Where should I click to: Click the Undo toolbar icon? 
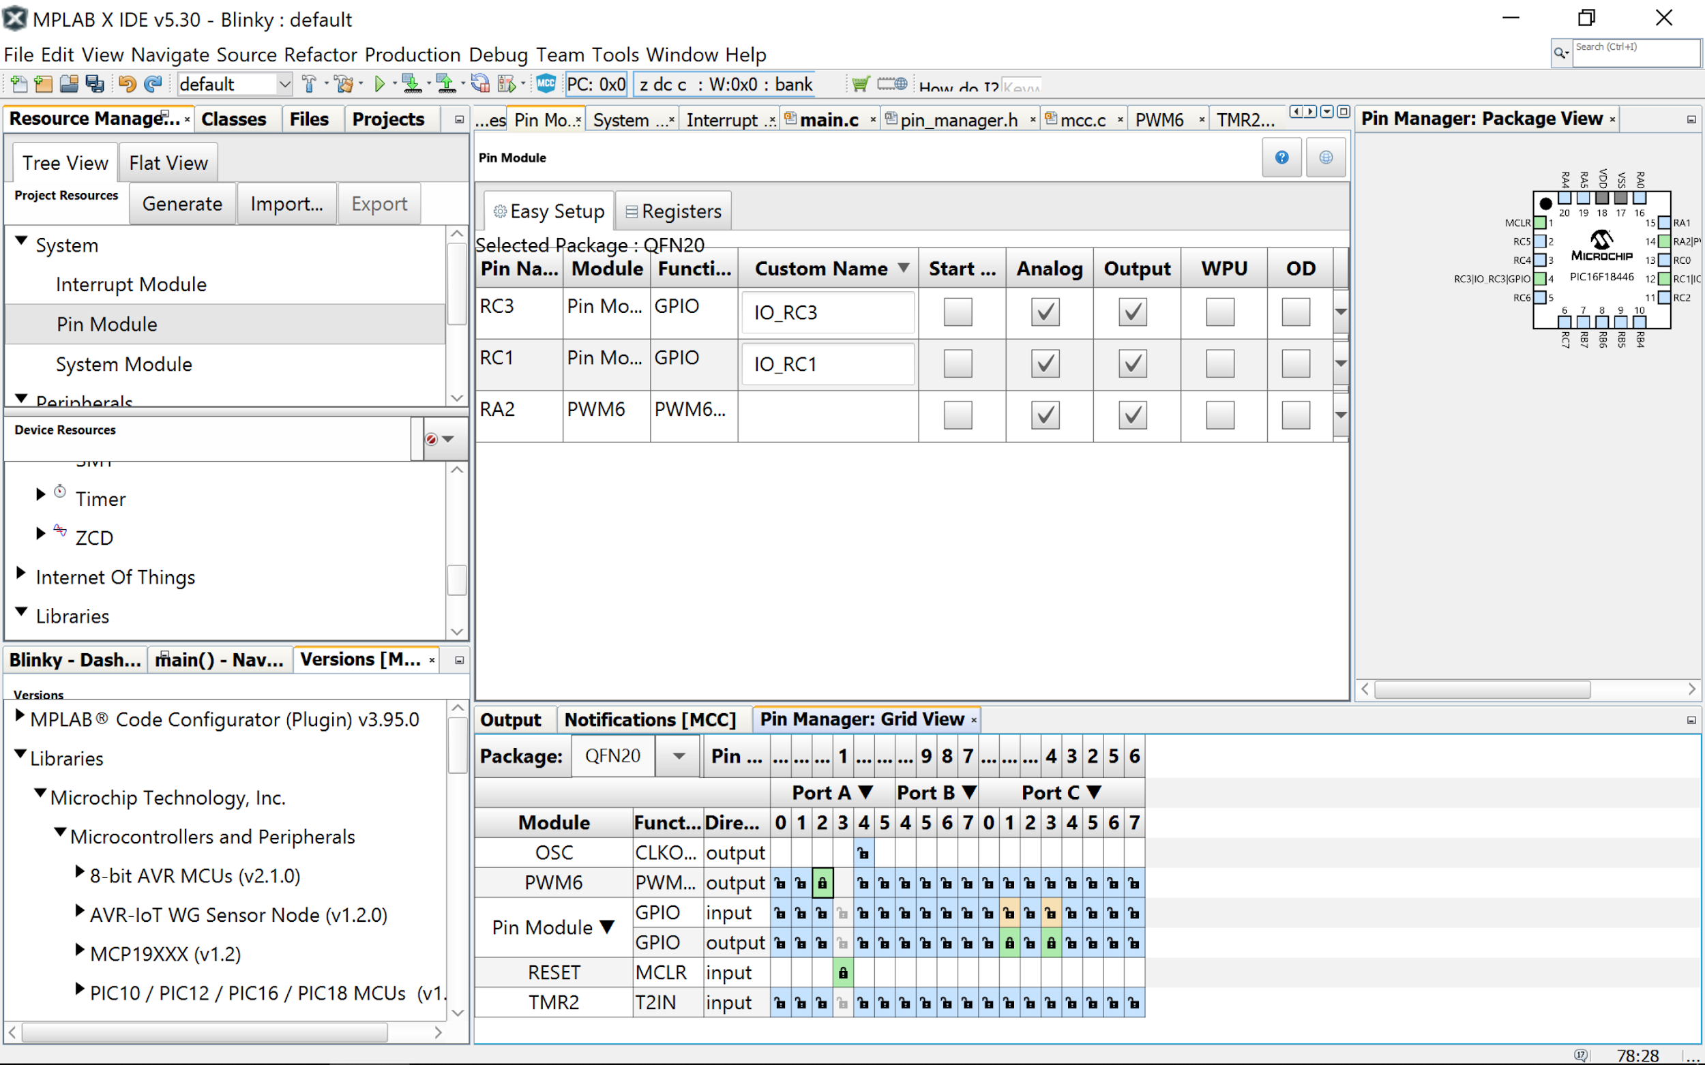point(127,85)
